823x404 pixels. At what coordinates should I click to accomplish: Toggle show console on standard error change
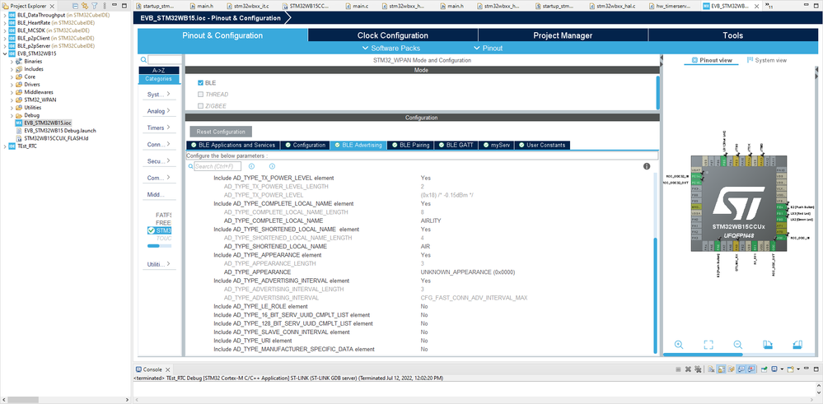[x=751, y=369]
